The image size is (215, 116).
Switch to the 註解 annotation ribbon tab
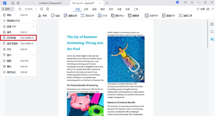point(86,9)
